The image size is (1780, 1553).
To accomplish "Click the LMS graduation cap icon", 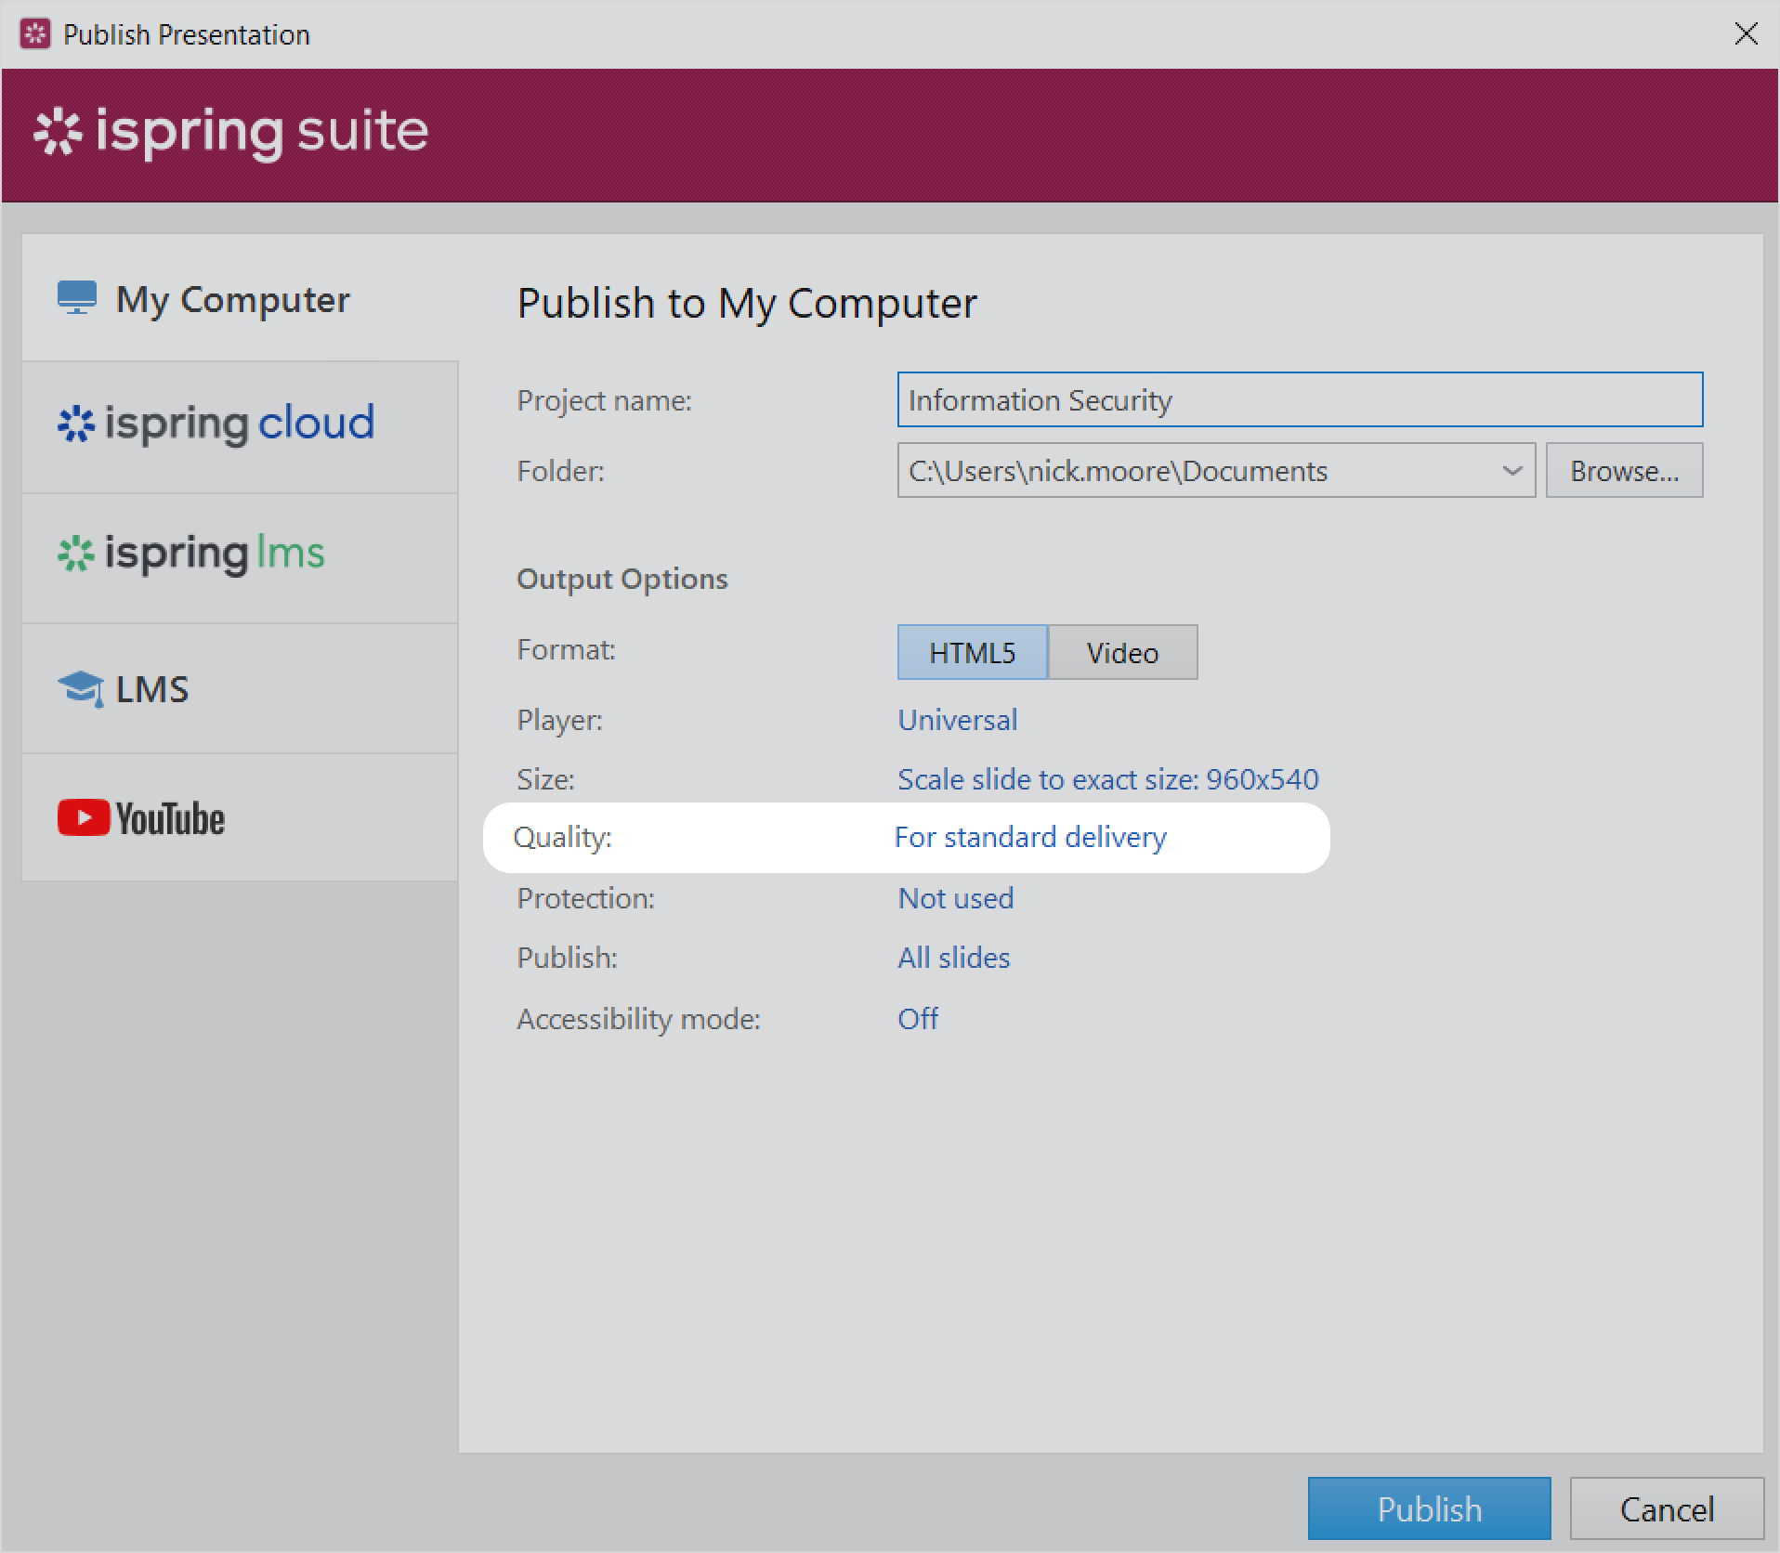I will pyautogui.click(x=81, y=689).
